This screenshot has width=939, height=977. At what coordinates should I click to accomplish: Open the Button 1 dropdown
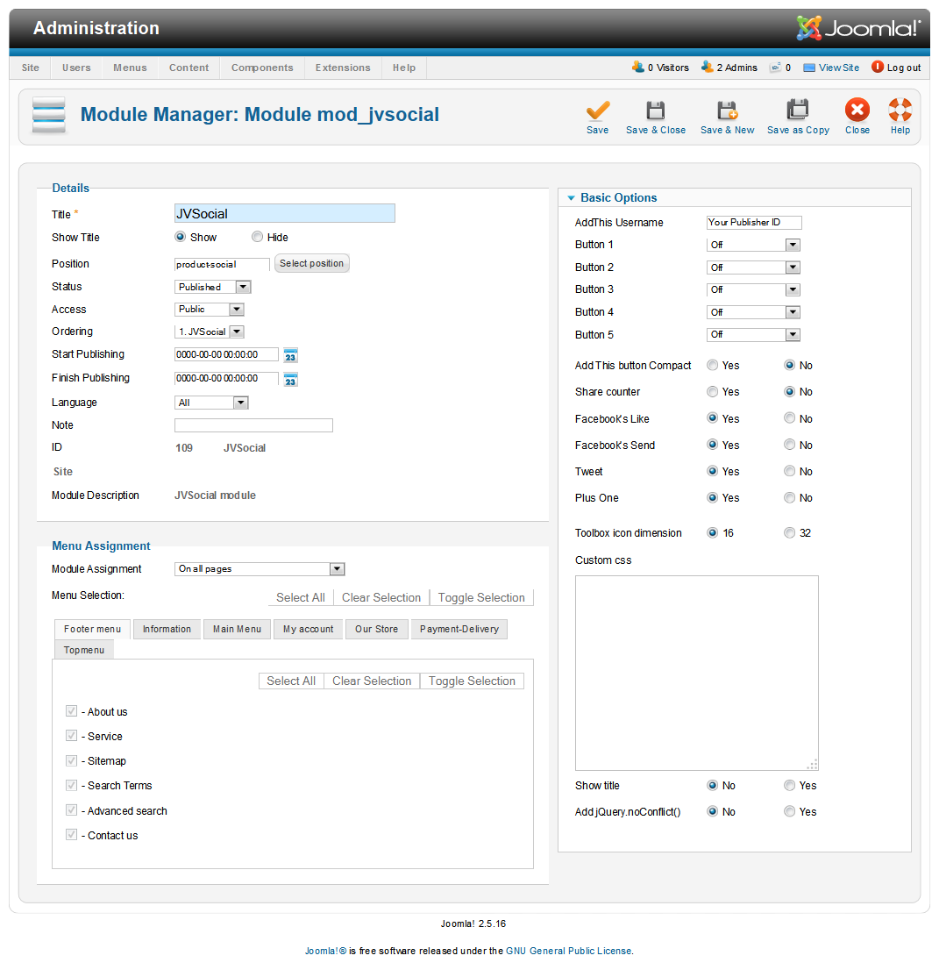click(x=753, y=245)
